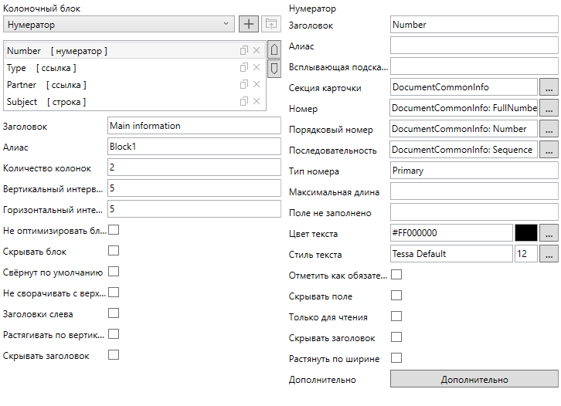Enable the Скрывать блок checkbox

coord(114,251)
